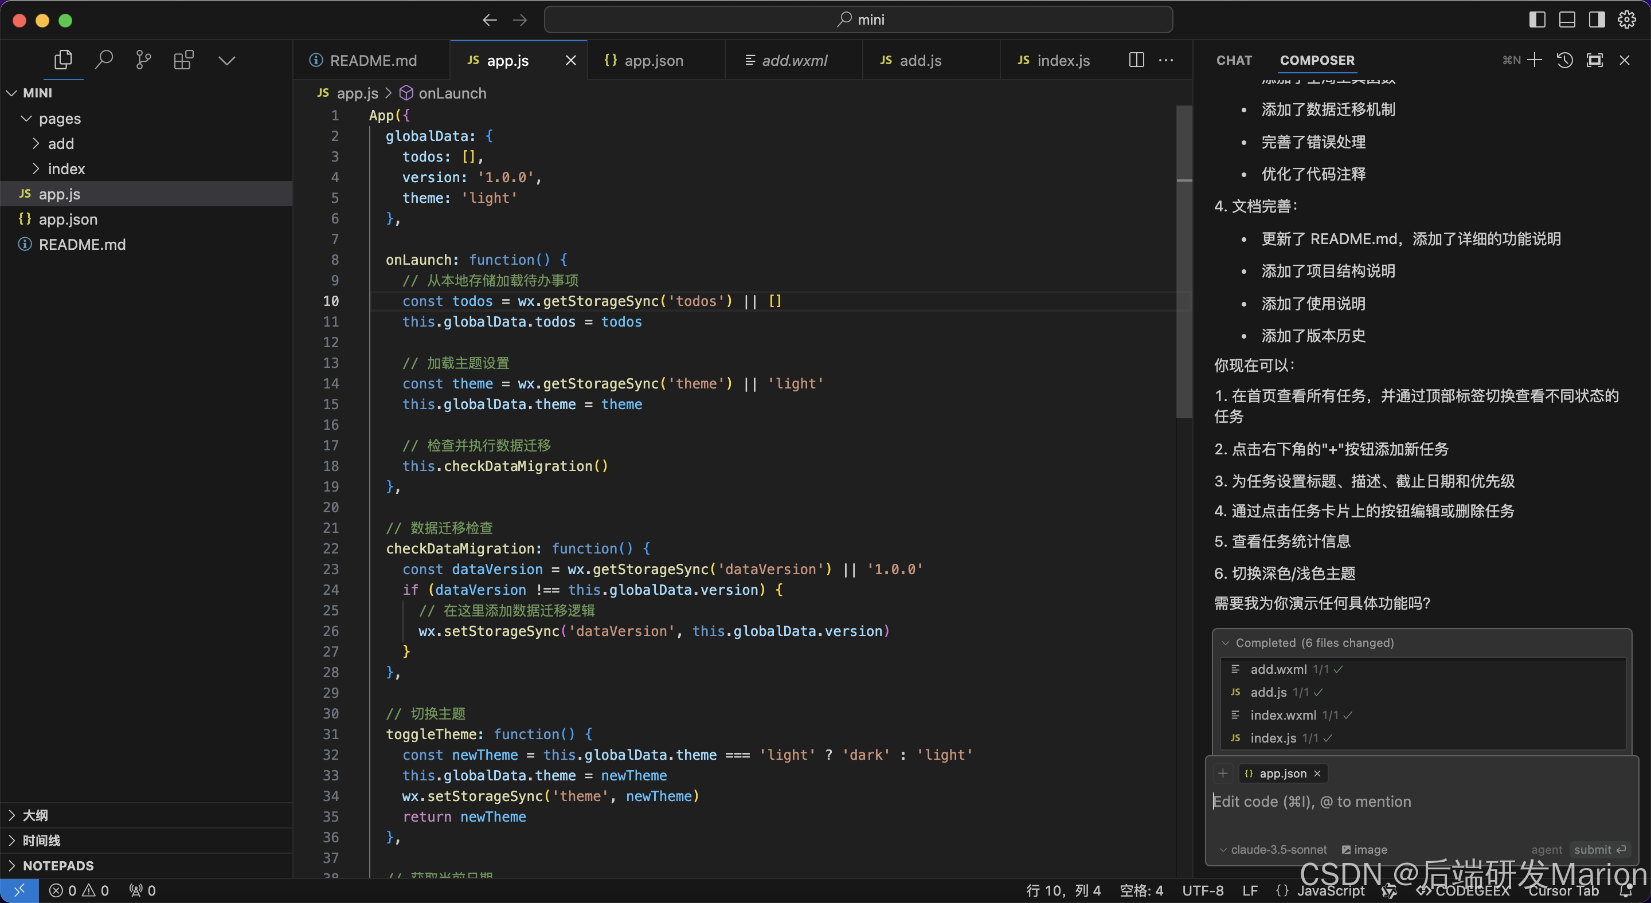Expand the NOTEPADS section

pos(146,865)
